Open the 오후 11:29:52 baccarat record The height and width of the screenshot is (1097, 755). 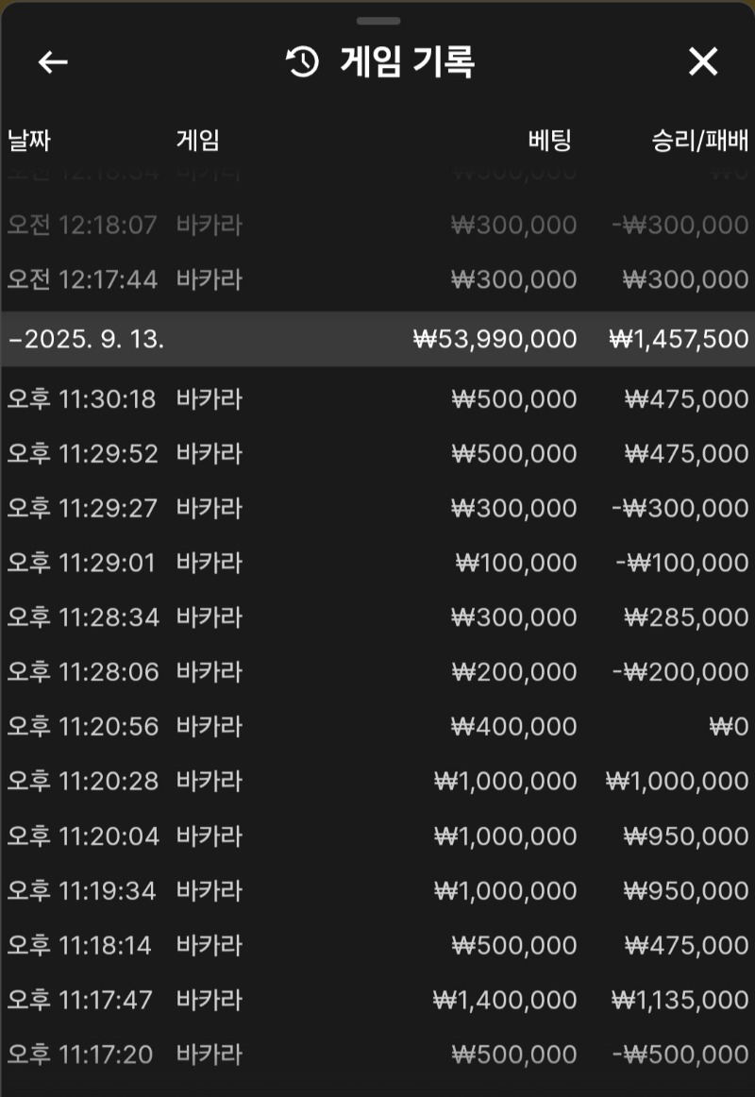377,454
